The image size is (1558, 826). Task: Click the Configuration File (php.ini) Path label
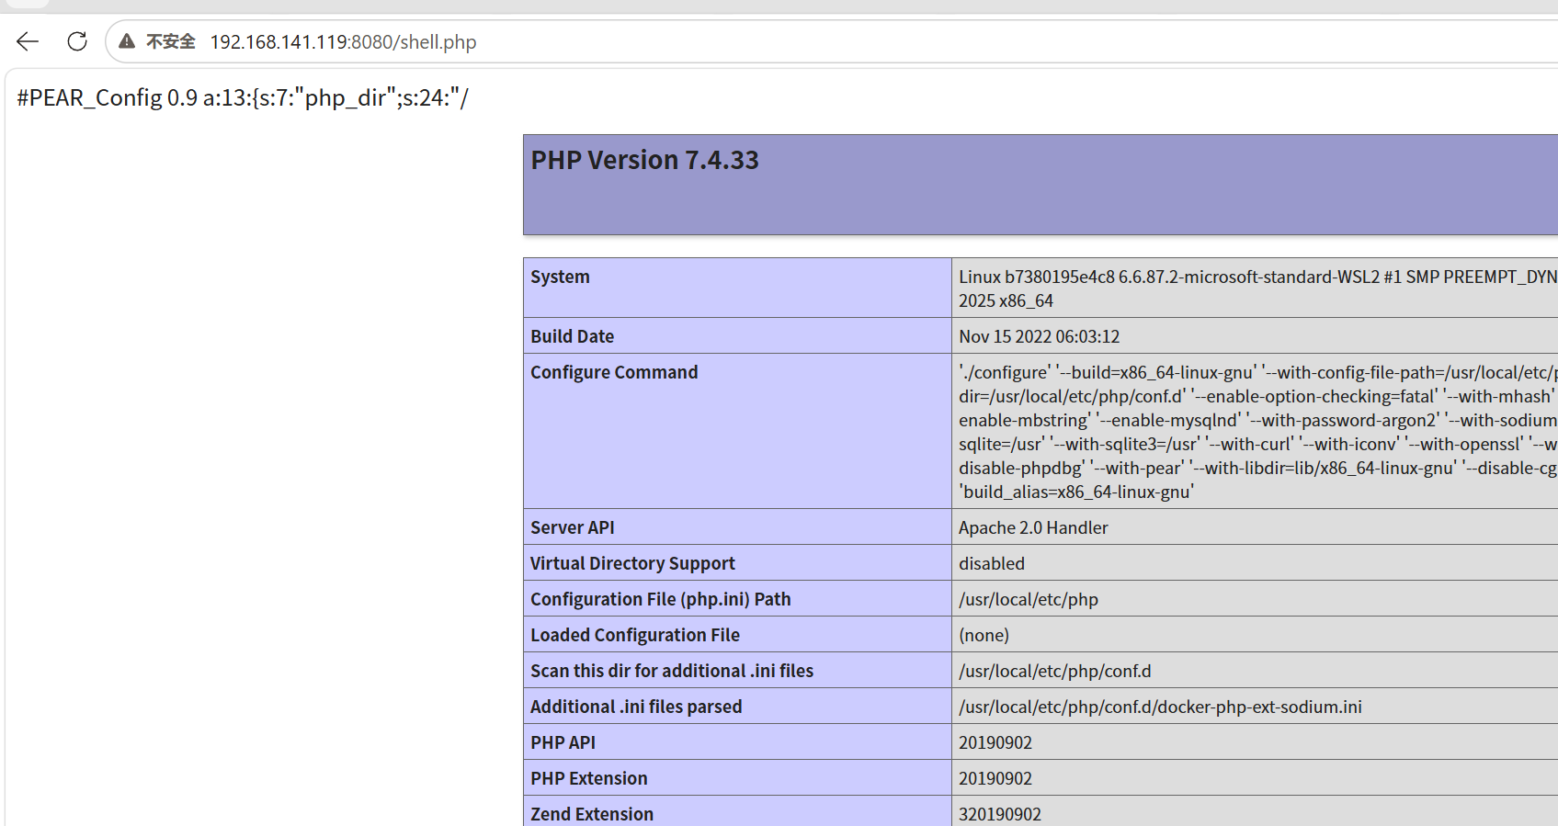pyautogui.click(x=660, y=599)
